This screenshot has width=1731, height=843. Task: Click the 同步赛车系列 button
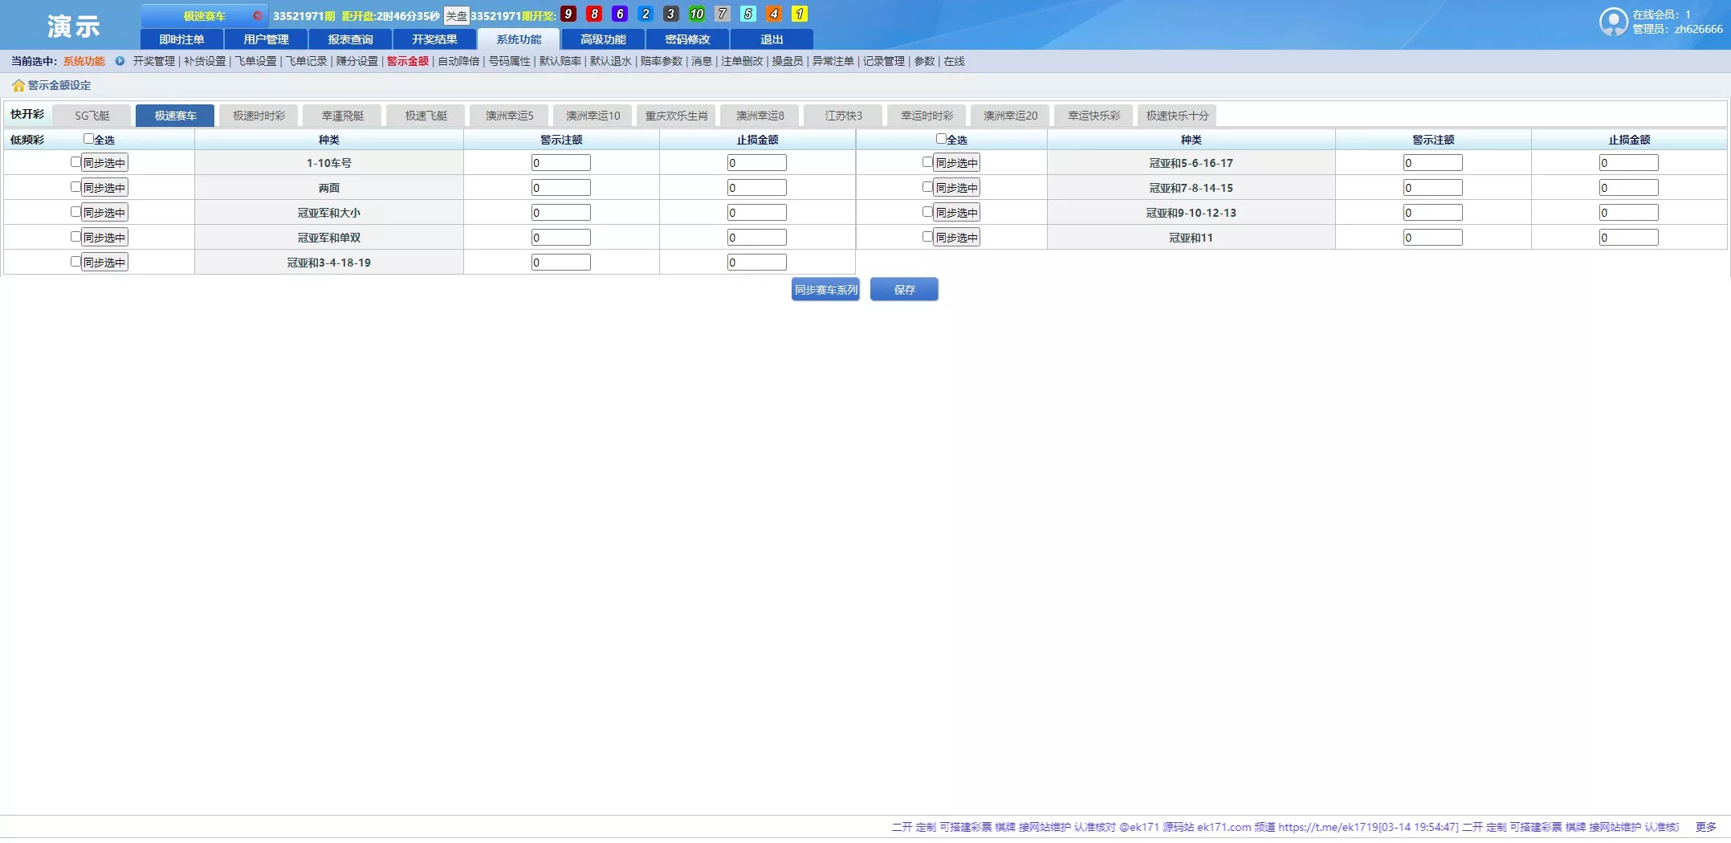point(825,290)
